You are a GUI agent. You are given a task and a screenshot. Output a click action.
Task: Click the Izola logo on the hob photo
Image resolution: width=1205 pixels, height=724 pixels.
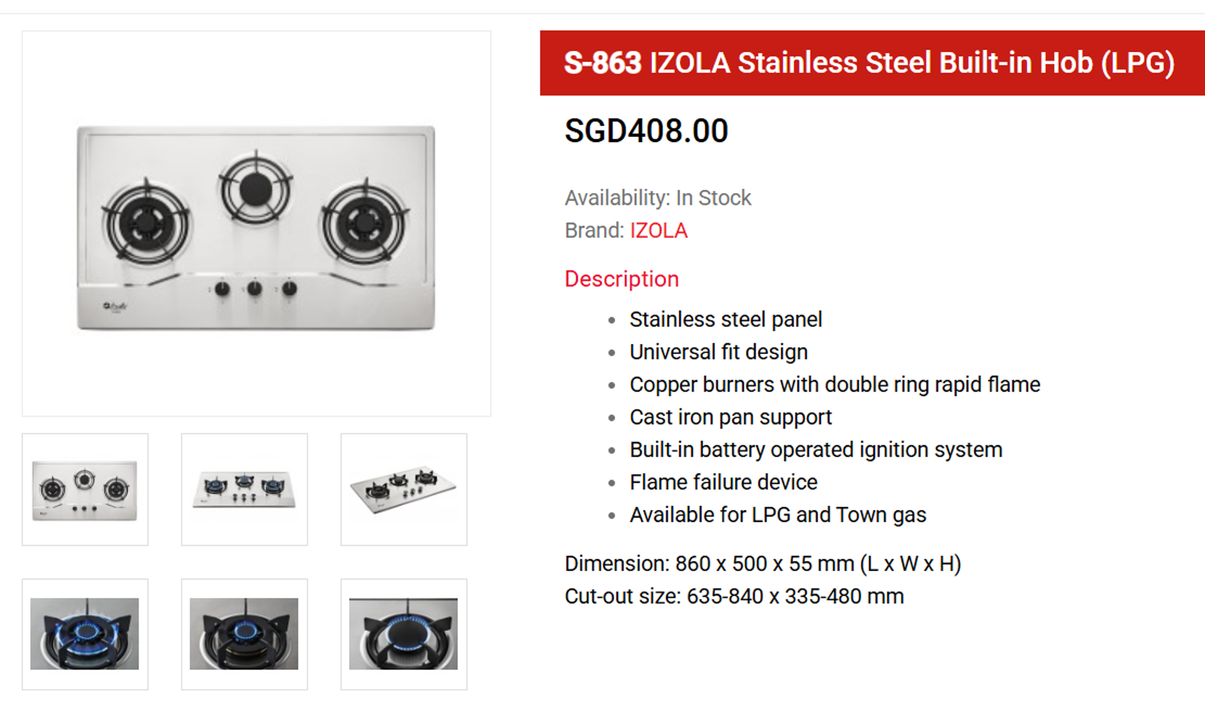coord(115,307)
